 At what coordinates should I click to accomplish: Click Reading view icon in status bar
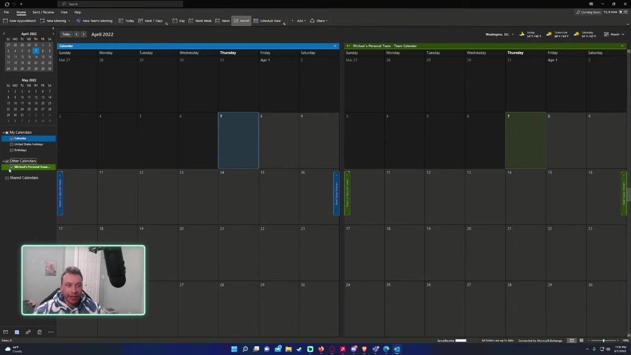[x=581, y=340]
